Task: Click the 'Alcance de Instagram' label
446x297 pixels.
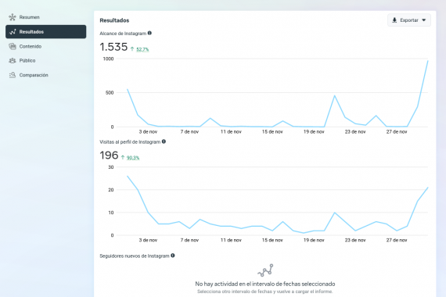Action: 123,34
